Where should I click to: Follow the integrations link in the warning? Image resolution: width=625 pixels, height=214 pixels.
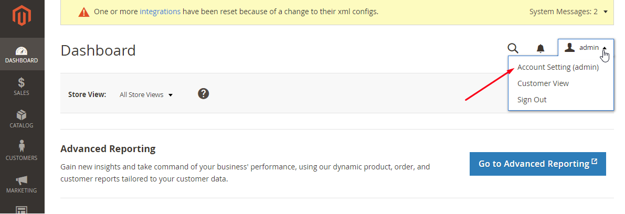pos(160,11)
